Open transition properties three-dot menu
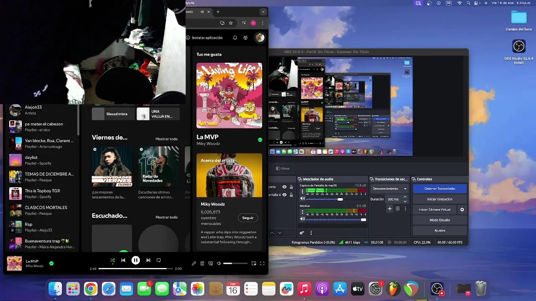 coord(405,209)
